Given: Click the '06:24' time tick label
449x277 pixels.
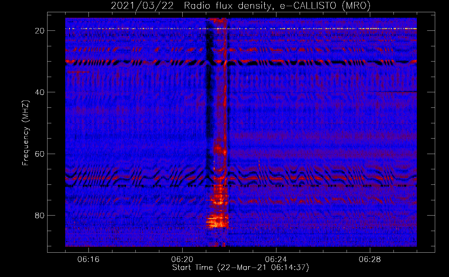Looking at the screenshot, I should (x=276, y=260).
